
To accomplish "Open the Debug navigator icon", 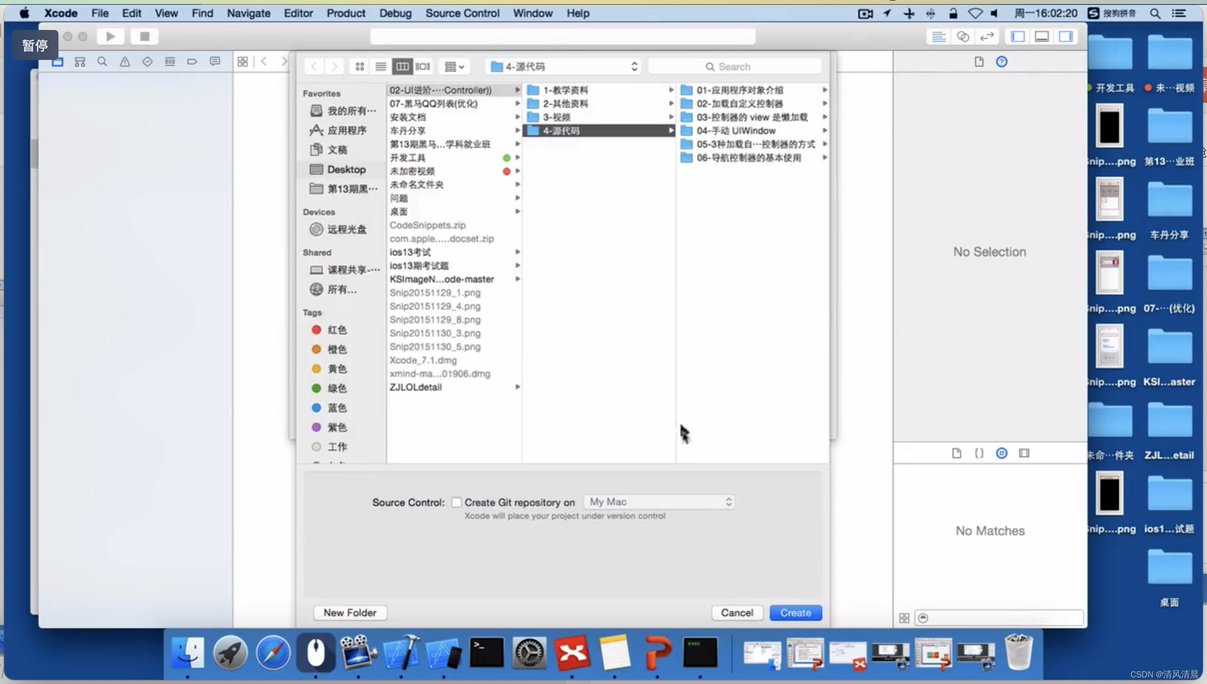I will 170,62.
